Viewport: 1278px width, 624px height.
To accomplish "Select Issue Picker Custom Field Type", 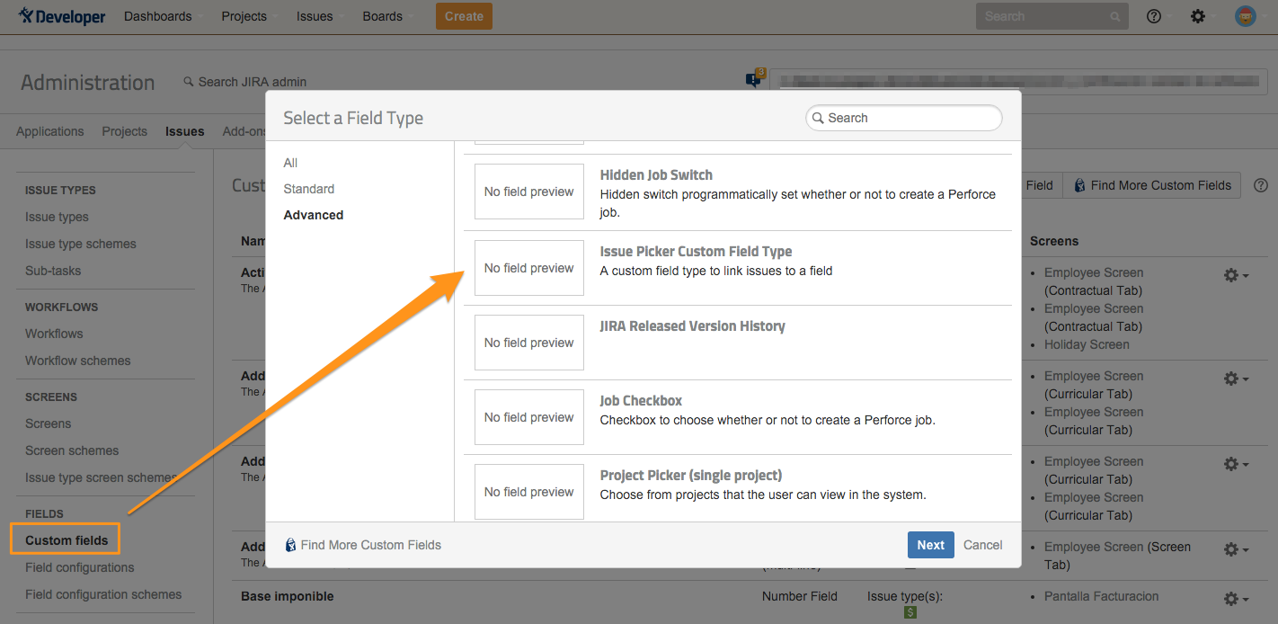I will click(738, 268).
